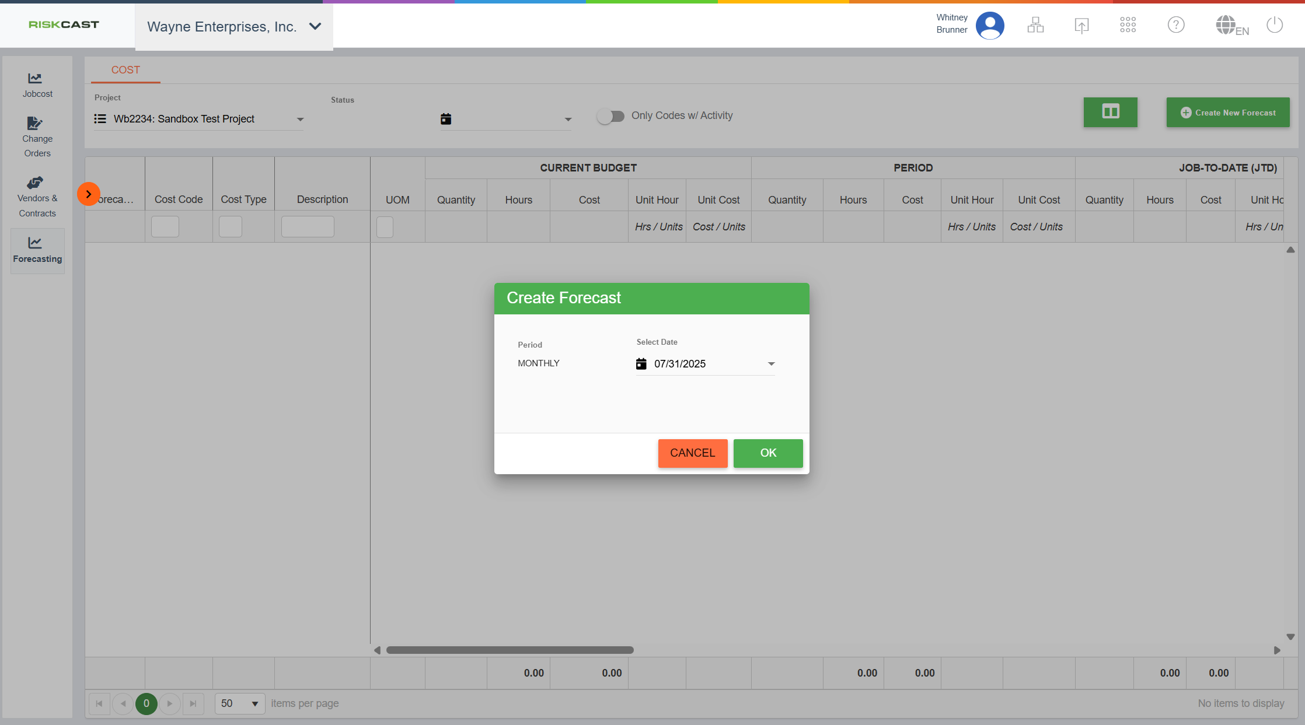
Task: Open Change Orders in the sidebar
Action: [37, 137]
